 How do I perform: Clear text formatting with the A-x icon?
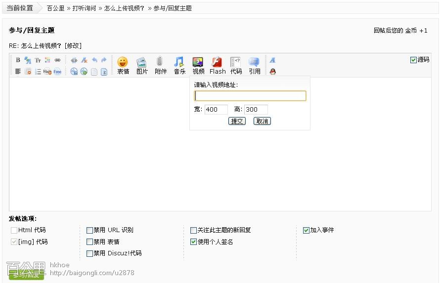point(84,60)
